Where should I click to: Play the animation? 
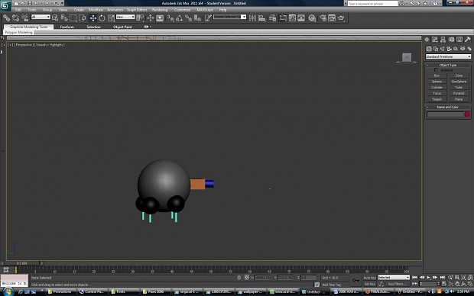(428, 277)
